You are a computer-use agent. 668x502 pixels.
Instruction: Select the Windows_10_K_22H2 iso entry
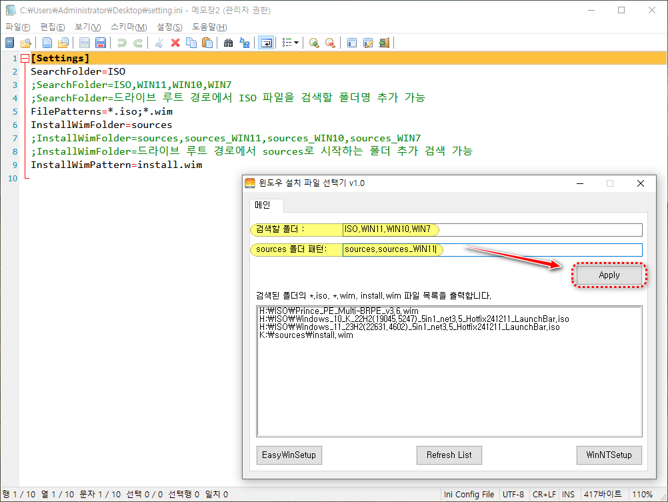[x=413, y=319]
